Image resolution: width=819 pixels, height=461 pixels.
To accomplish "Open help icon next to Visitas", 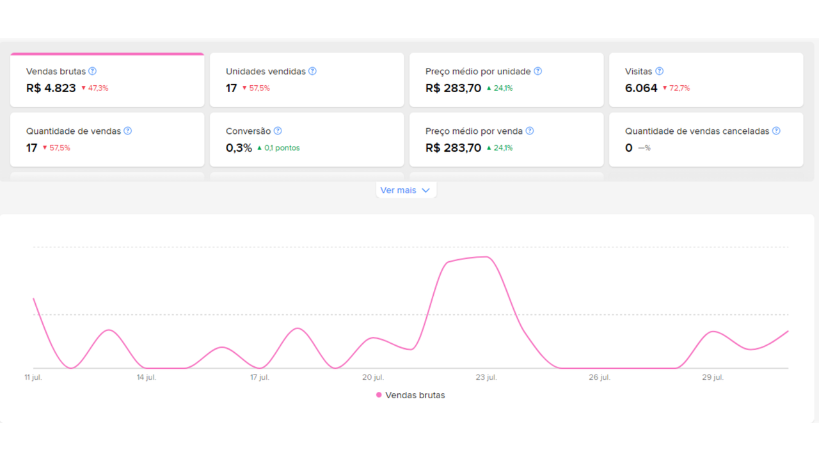I will pyautogui.click(x=660, y=71).
